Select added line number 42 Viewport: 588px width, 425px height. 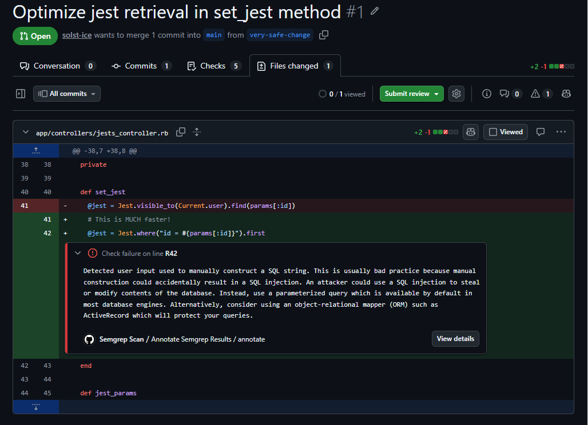tap(47, 233)
